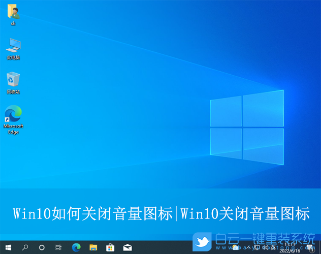Click the network icon in system tray

[257, 248]
